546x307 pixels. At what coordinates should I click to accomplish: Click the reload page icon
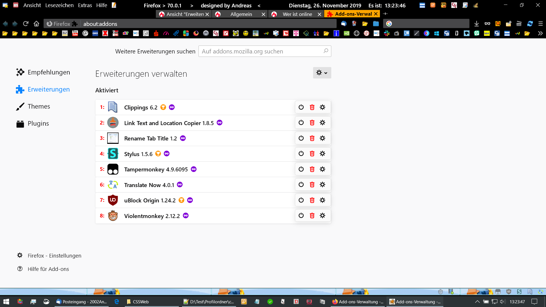tap(26, 24)
